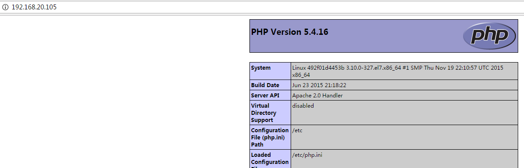524x168 pixels.
Task: Click the /etc/php.ini value cell
Action: [x=404, y=159]
